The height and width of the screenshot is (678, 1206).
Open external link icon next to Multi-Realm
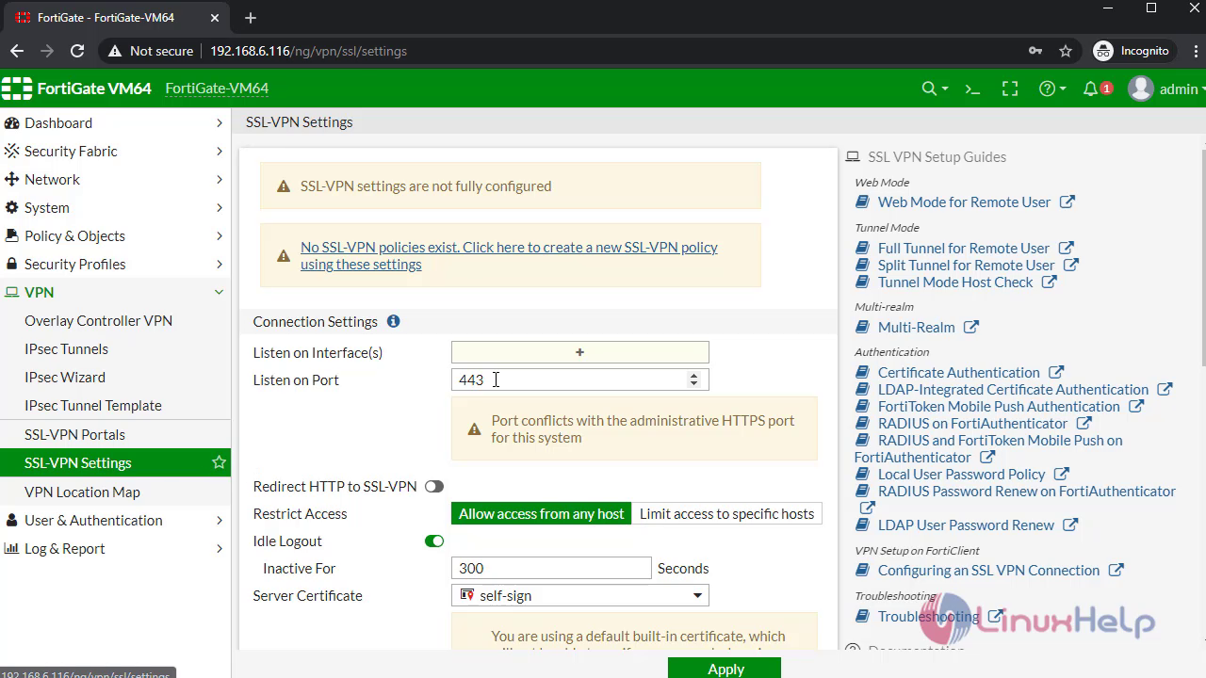(x=970, y=327)
